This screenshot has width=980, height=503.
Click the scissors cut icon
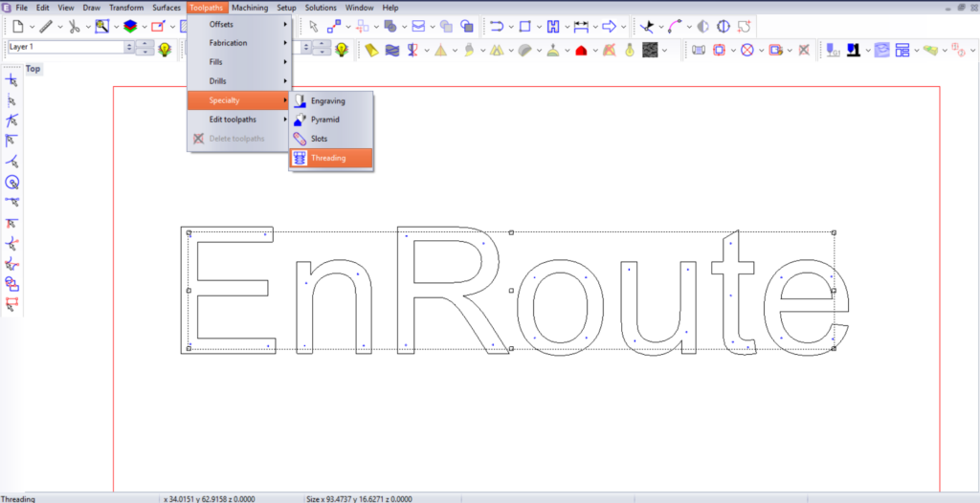click(75, 27)
